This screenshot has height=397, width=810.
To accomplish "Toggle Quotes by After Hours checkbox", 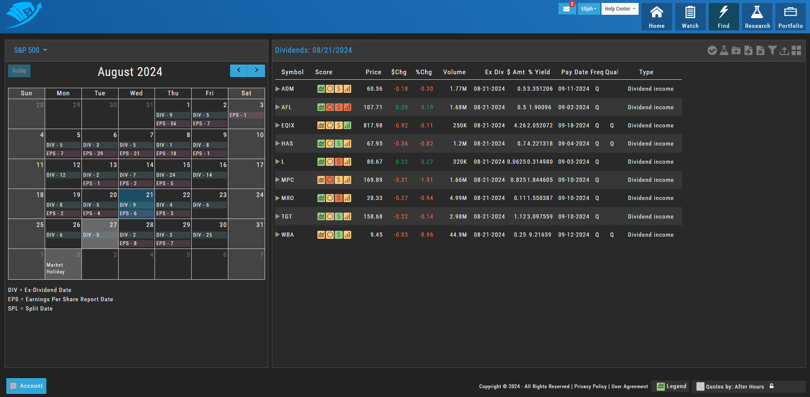I will point(700,386).
